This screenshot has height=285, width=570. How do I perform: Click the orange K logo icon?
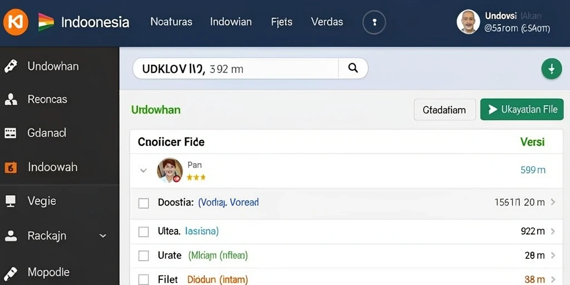pyautogui.click(x=16, y=22)
